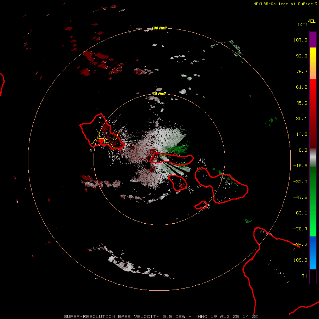Screen dimensions: 319x319
Task: Pick the purple segment of the velocity color bar
Action: coord(313,39)
